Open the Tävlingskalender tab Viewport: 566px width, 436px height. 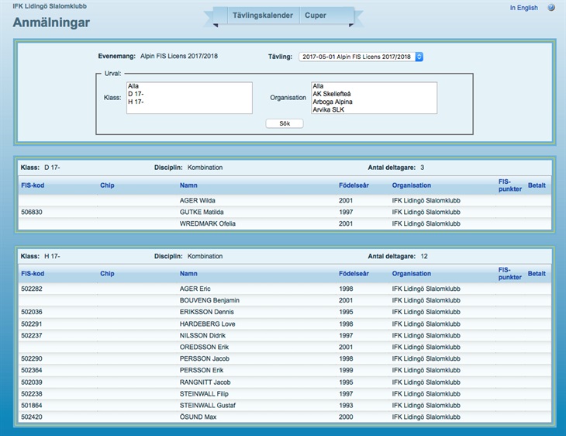tap(262, 16)
